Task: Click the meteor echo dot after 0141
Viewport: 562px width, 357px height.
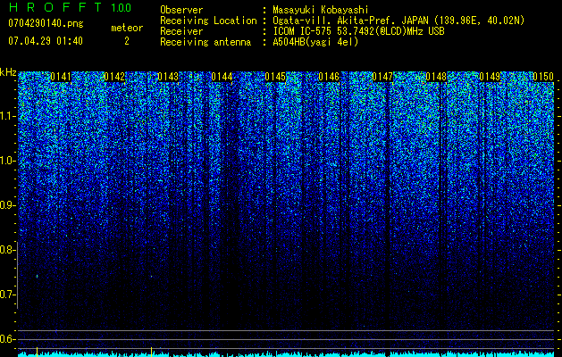Action: pyautogui.click(x=37, y=276)
